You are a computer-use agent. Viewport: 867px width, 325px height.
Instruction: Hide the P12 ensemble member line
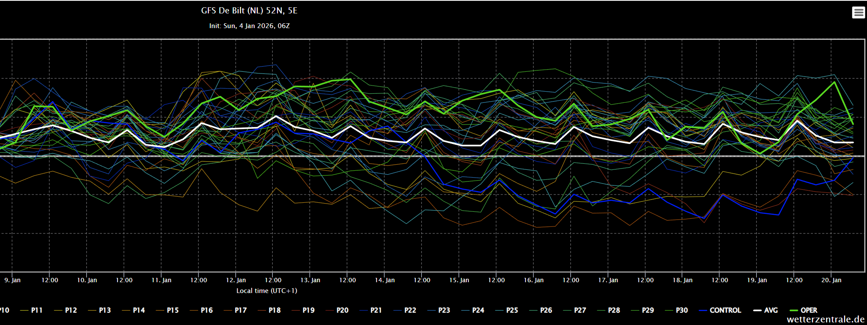point(65,310)
